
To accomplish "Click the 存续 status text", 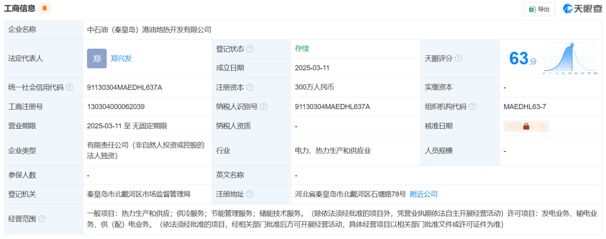I will (302, 49).
